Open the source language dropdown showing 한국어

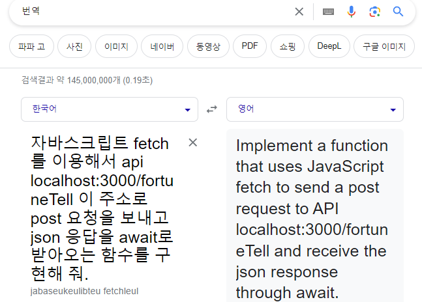pos(110,109)
